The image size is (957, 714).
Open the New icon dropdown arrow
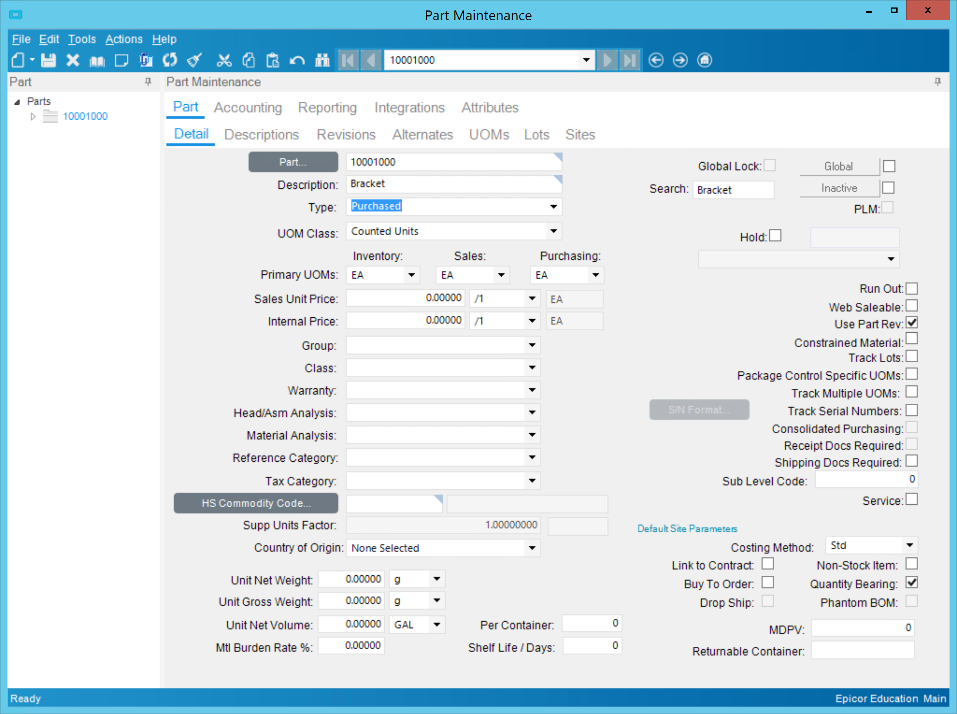tap(32, 60)
